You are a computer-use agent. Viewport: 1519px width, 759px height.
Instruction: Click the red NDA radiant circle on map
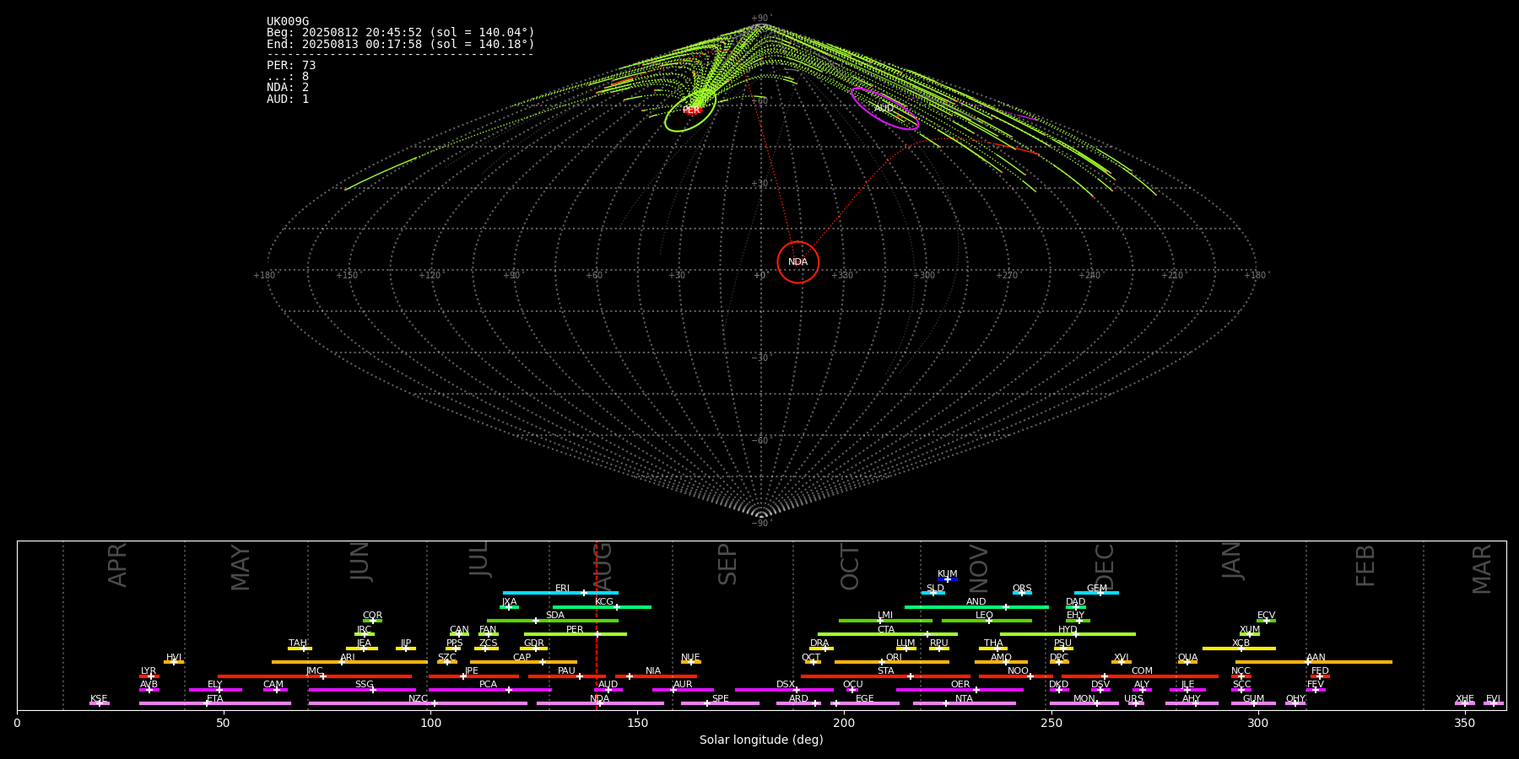point(798,262)
